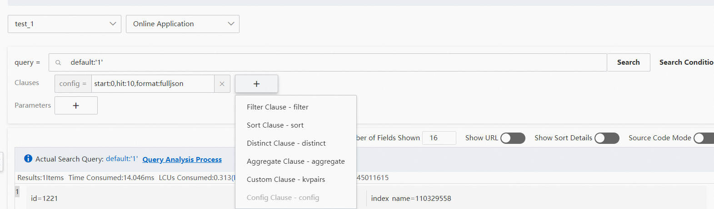Edit the config clause value field
This screenshot has height=209, width=714.
(x=153, y=84)
